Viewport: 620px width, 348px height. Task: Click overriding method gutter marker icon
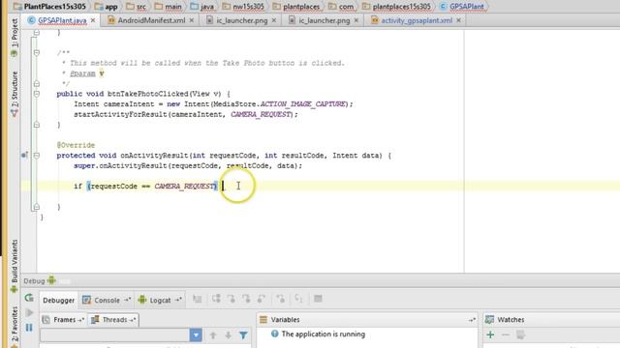(x=24, y=156)
